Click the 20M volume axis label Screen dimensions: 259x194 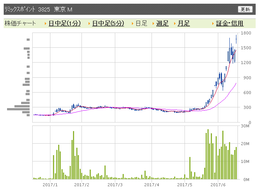(245, 144)
